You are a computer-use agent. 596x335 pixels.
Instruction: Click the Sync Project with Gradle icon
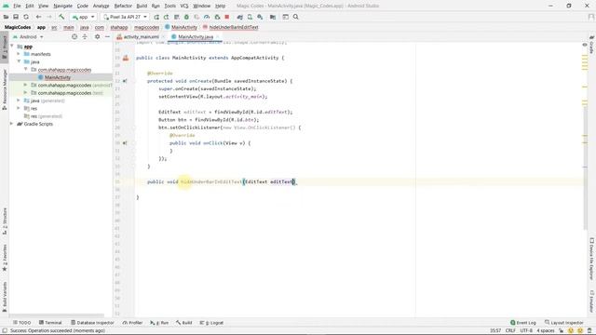pyautogui.click(x=240, y=17)
